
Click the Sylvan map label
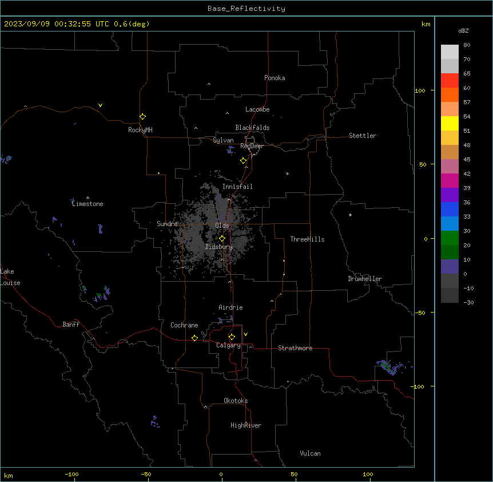coord(223,140)
